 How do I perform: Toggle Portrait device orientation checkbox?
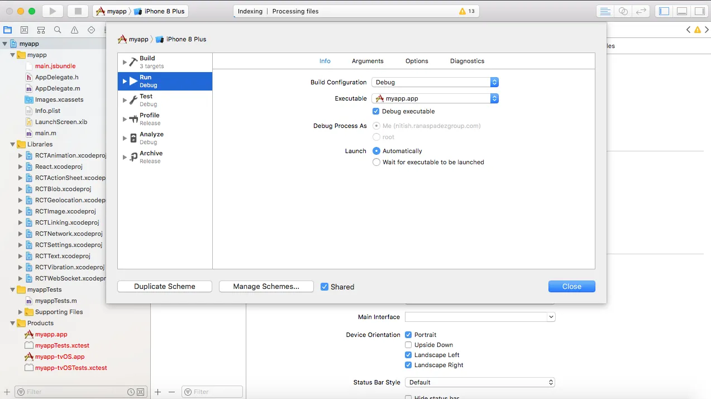point(408,335)
